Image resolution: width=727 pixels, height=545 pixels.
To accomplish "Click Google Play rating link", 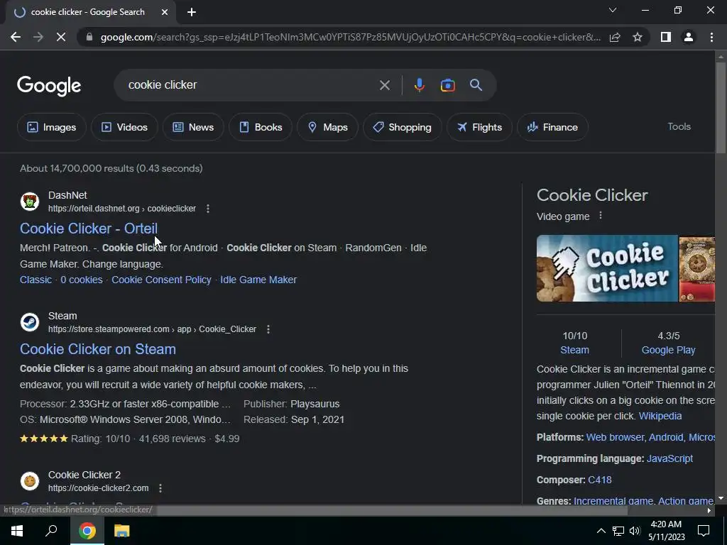I will point(668,351).
